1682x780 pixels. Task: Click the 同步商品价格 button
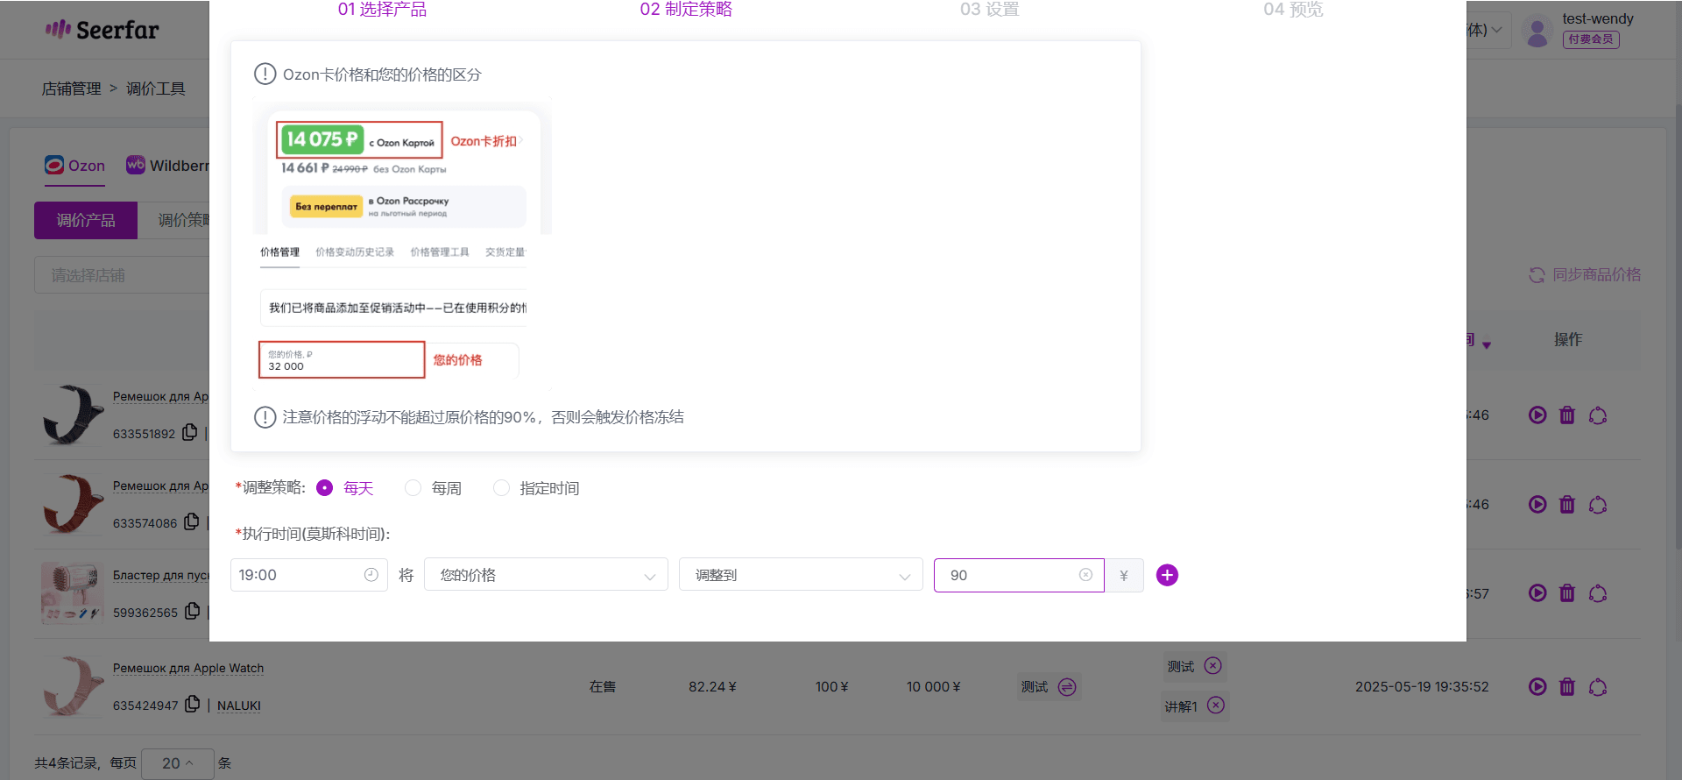1585,275
